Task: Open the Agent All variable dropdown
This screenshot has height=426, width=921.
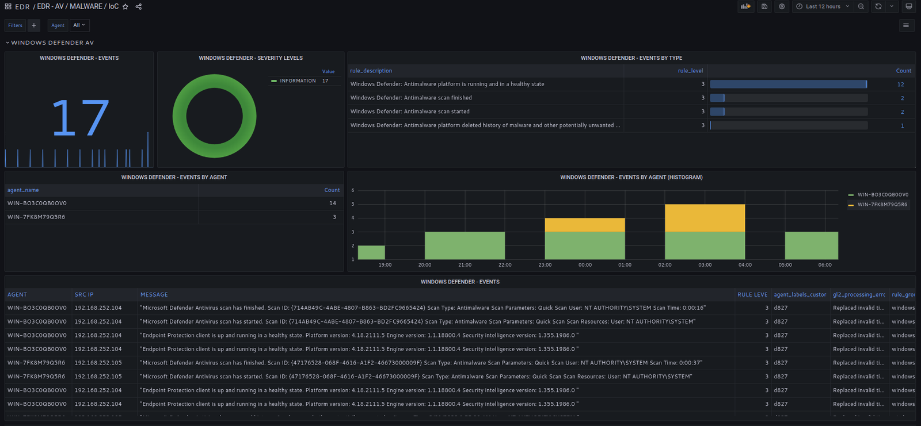Action: pyautogui.click(x=79, y=25)
